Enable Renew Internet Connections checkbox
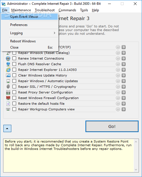 coord(14,58)
